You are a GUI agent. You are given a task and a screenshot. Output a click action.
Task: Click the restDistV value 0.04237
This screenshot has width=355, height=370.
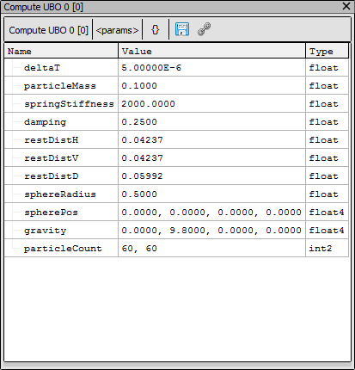coord(142,158)
